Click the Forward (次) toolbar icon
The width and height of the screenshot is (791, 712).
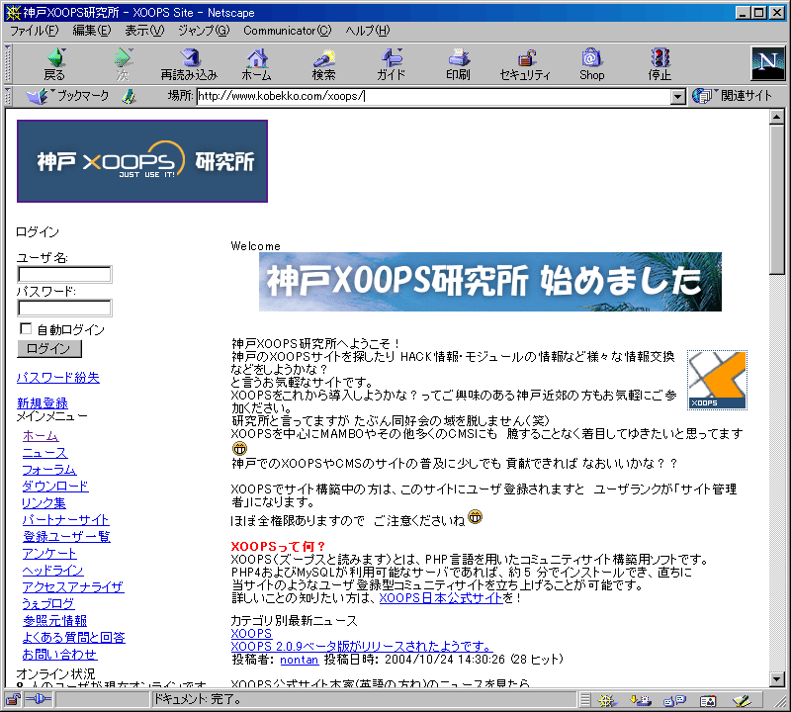123,64
